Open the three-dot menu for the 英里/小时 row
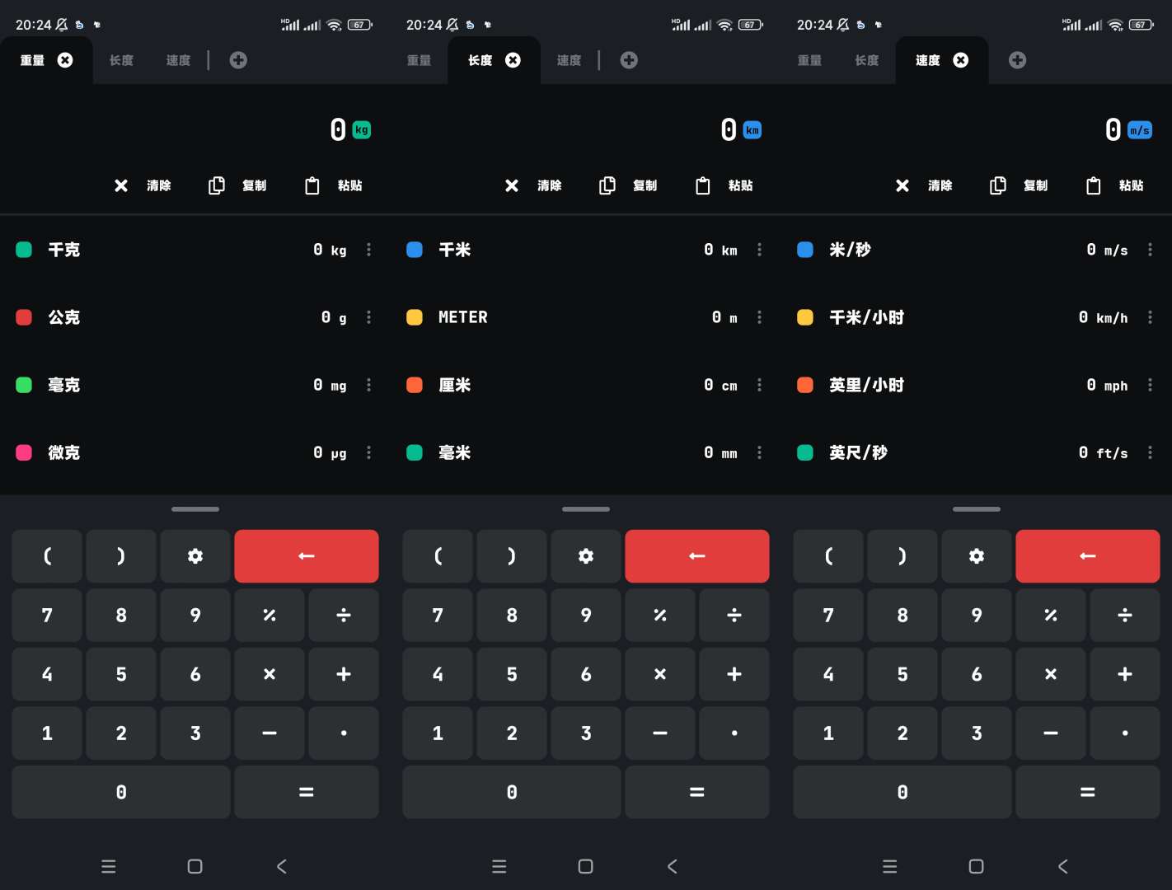 tap(1150, 385)
